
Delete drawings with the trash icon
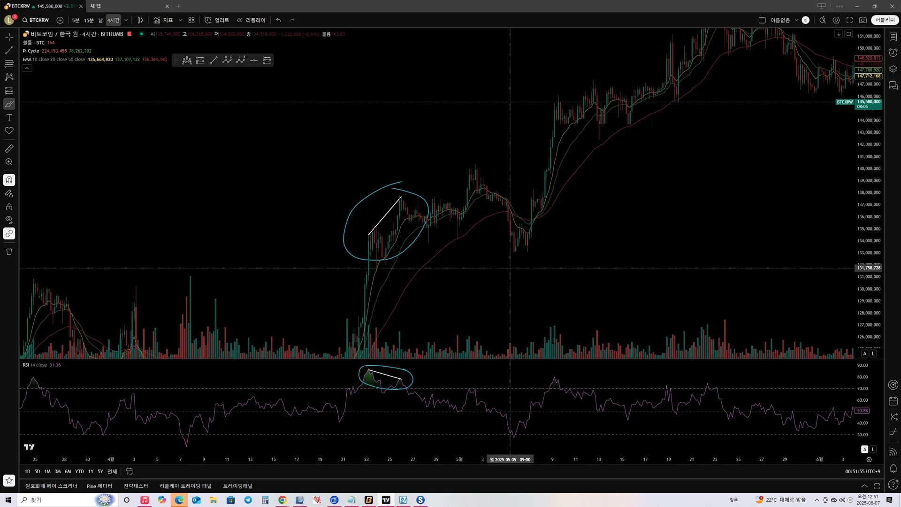click(9, 252)
